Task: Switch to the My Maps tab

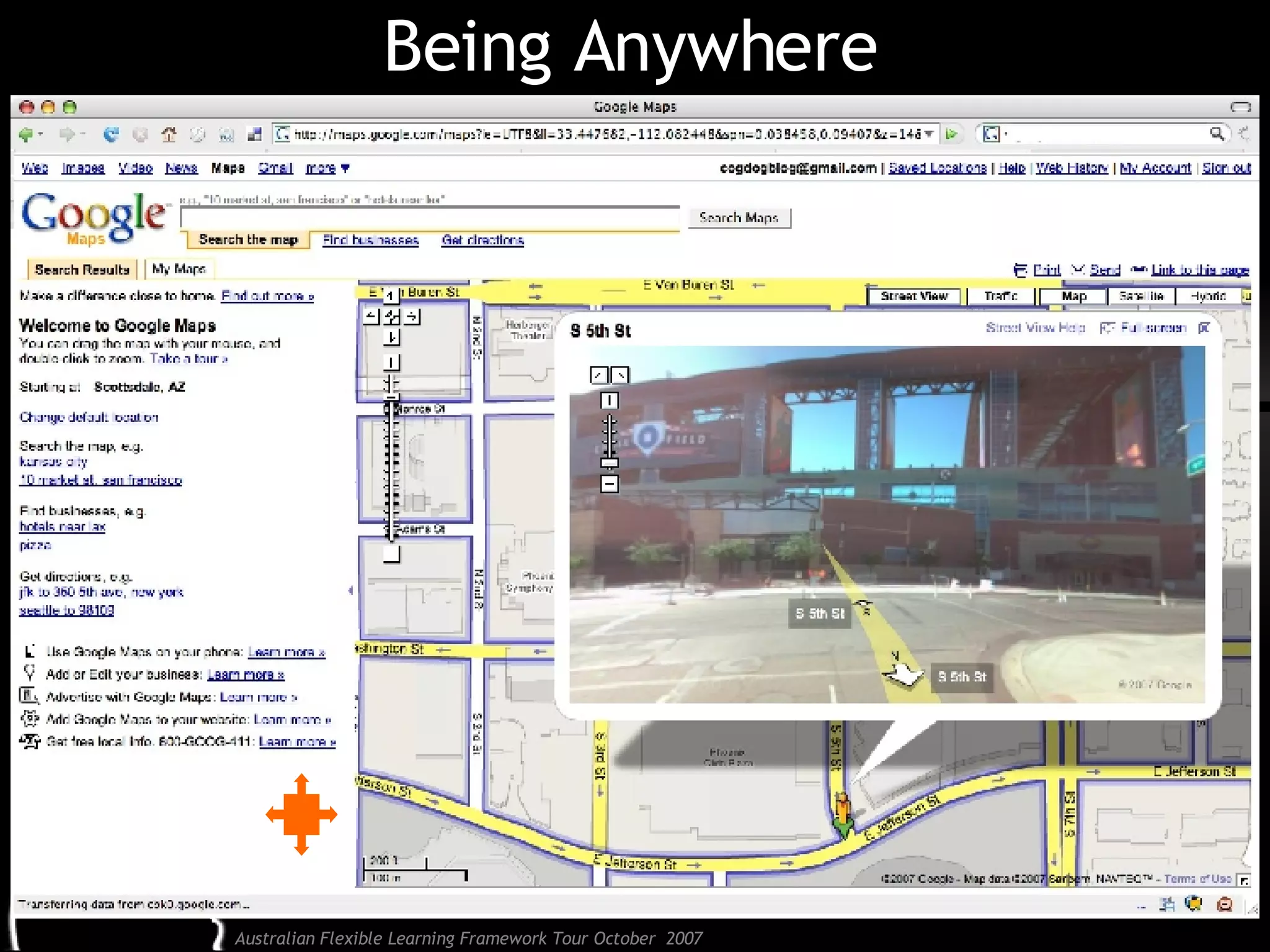Action: coord(179,269)
